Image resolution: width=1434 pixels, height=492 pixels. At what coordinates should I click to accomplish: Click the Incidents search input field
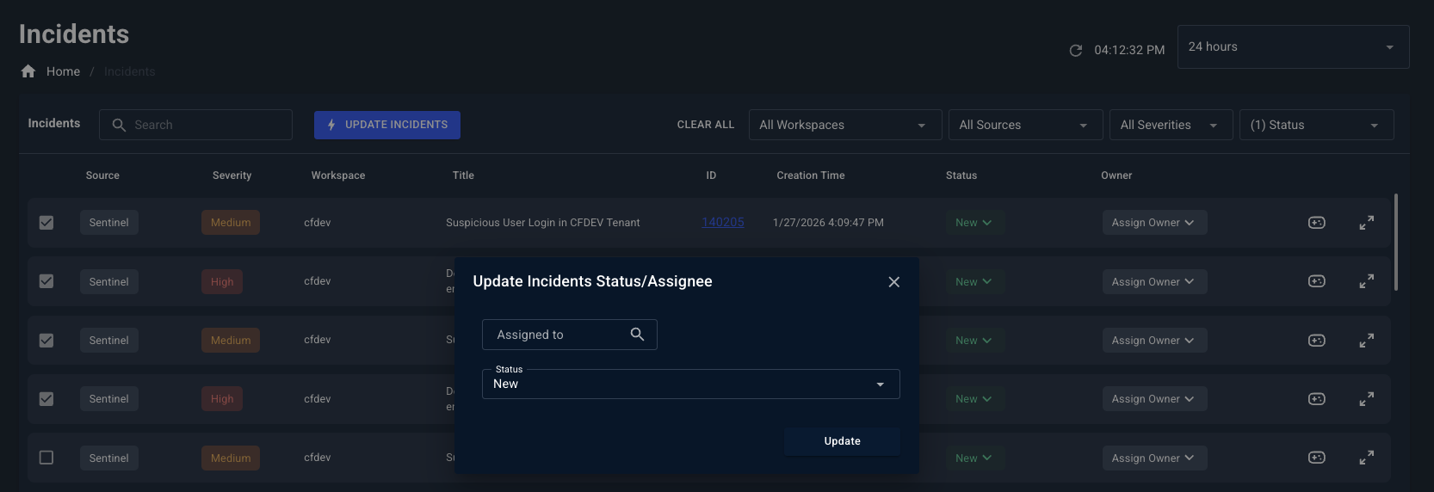pos(195,125)
